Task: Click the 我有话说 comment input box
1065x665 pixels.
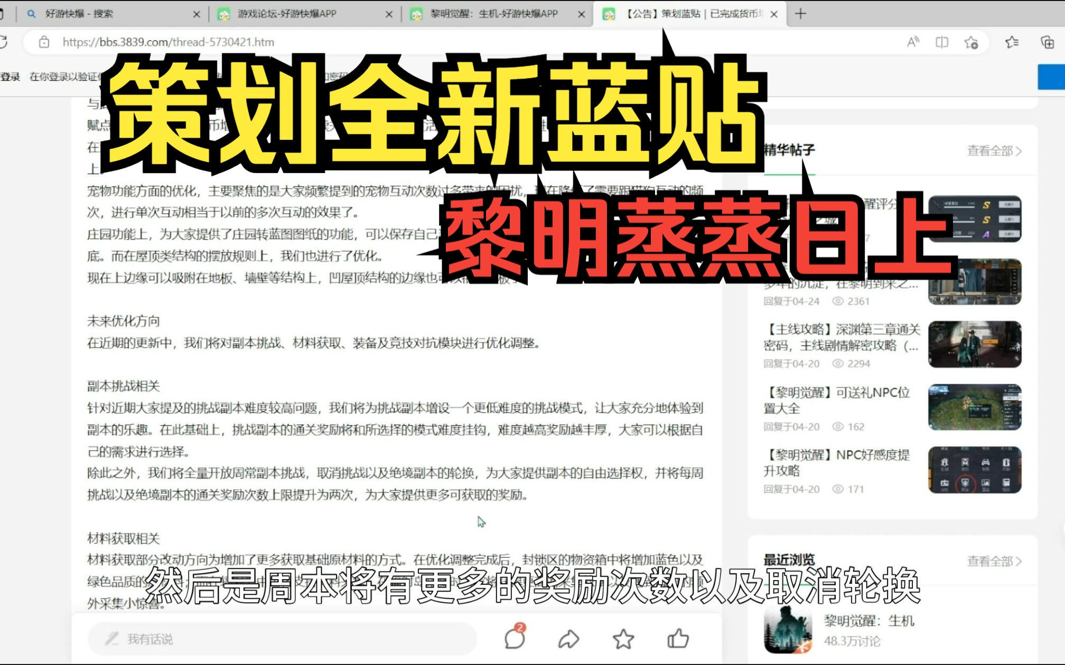Action: click(x=283, y=639)
